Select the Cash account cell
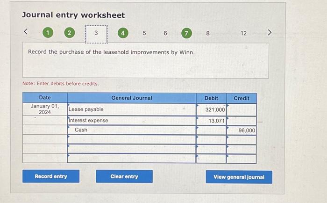Image resolution: width=327 pixels, height=203 pixels. click(x=132, y=130)
